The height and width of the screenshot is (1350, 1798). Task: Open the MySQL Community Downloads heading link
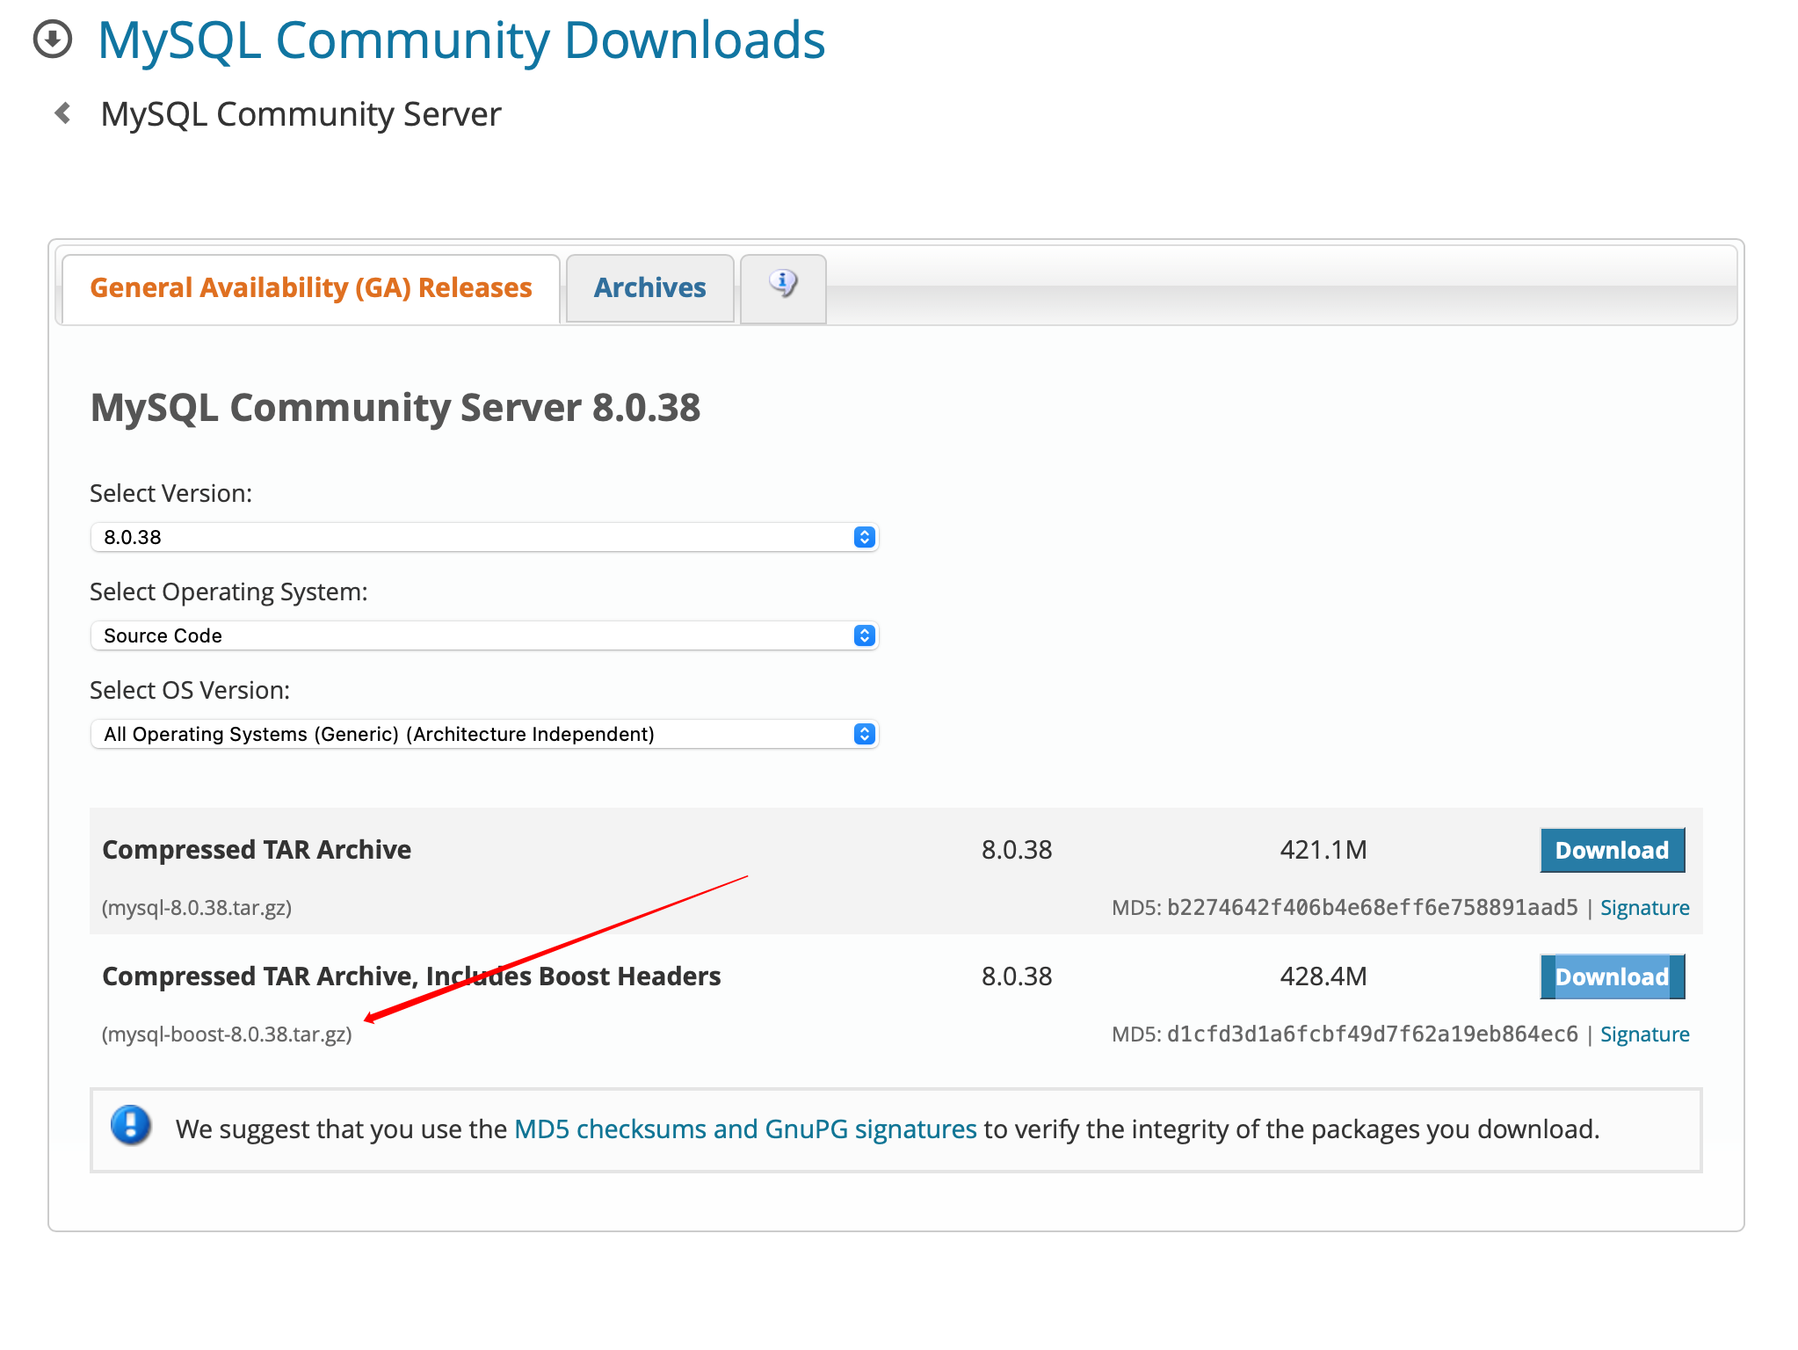(461, 40)
